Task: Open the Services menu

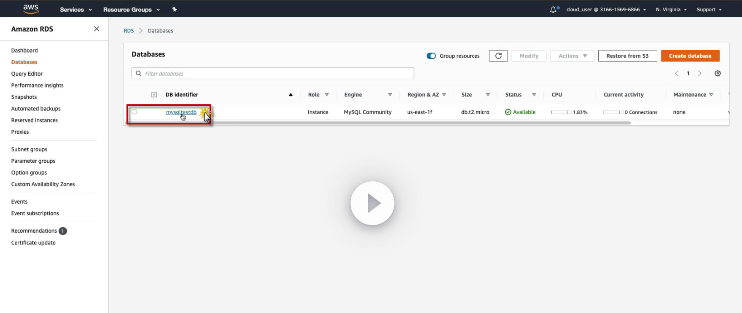Action: tap(76, 9)
